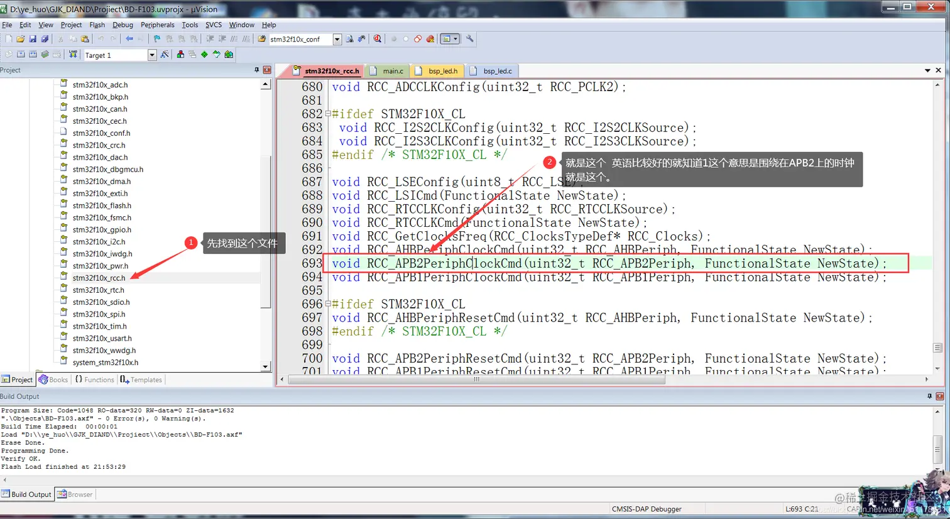Open the Flash menu

[x=97, y=25]
